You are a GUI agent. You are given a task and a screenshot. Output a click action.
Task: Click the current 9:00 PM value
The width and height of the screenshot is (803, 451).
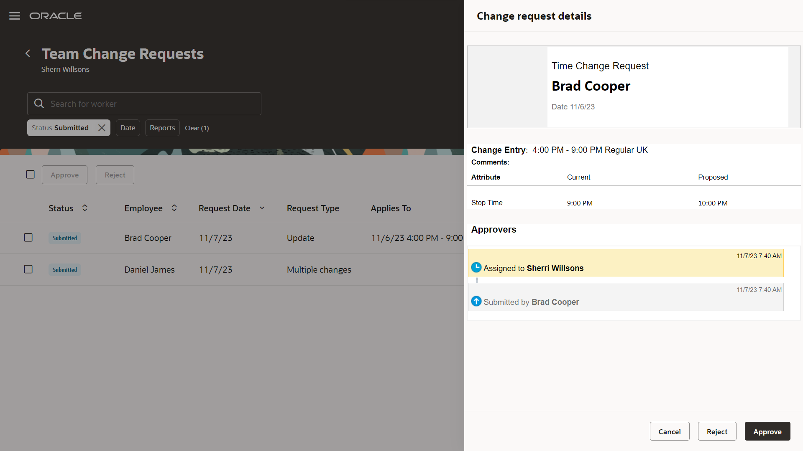pyautogui.click(x=580, y=203)
